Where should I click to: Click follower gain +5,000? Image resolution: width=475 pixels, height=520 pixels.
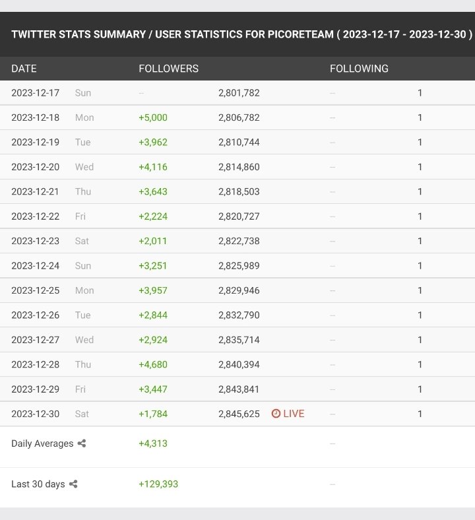pos(153,117)
